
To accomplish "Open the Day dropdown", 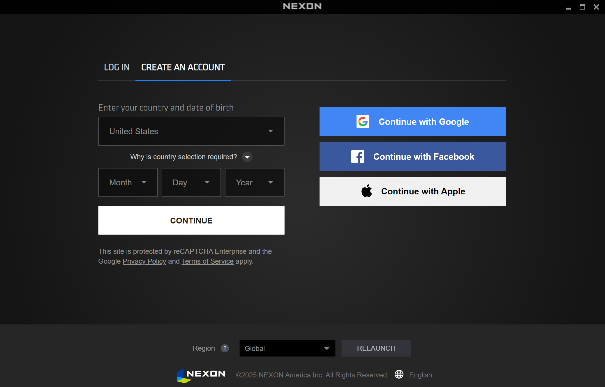I will click(x=191, y=182).
